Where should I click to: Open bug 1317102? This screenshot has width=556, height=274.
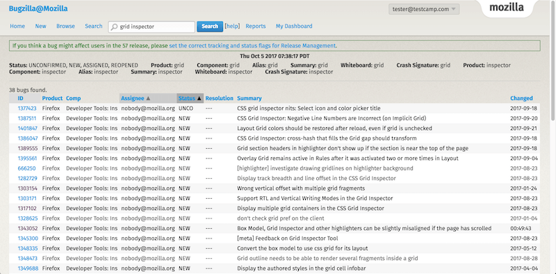(27, 209)
